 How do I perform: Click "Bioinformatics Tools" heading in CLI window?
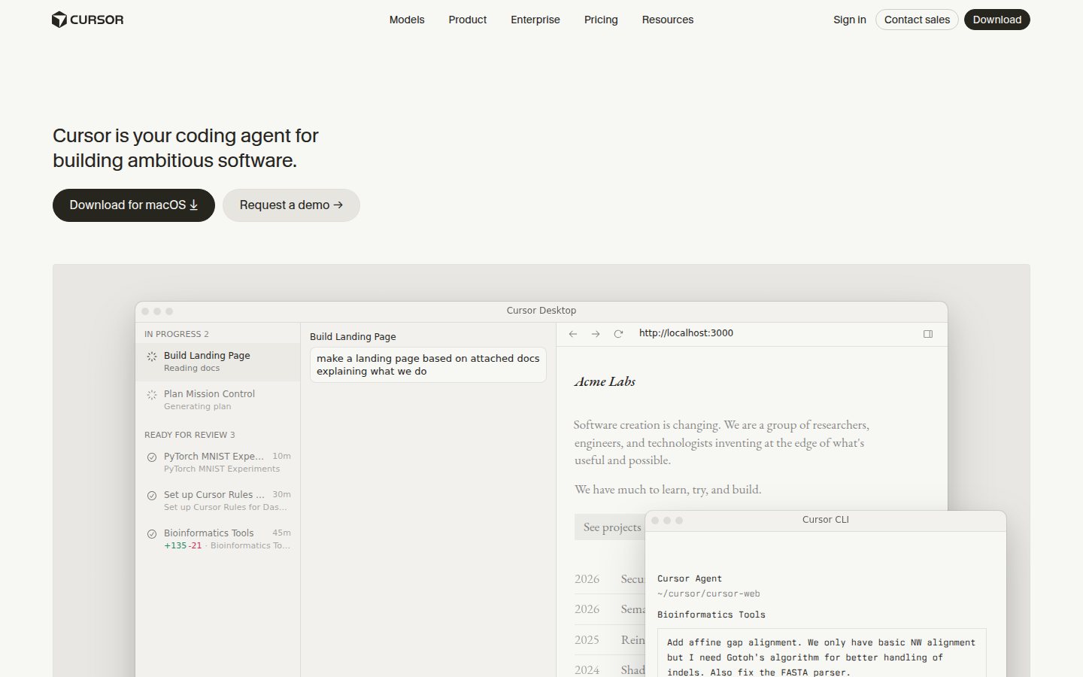(x=711, y=615)
